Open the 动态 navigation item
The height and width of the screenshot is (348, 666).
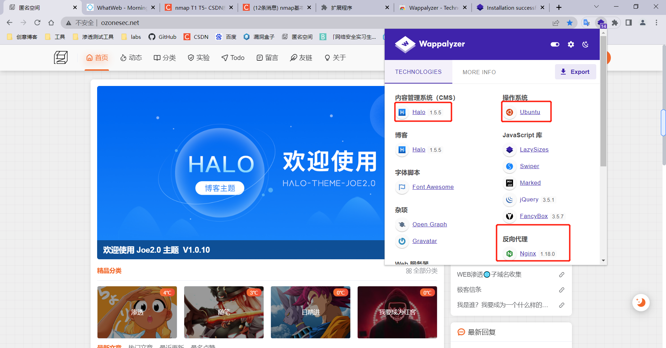[131, 58]
